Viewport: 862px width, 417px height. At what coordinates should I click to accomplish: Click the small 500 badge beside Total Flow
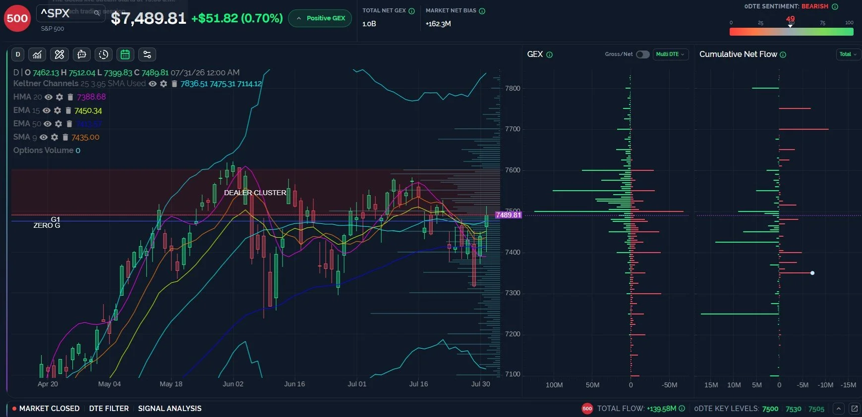[587, 409]
